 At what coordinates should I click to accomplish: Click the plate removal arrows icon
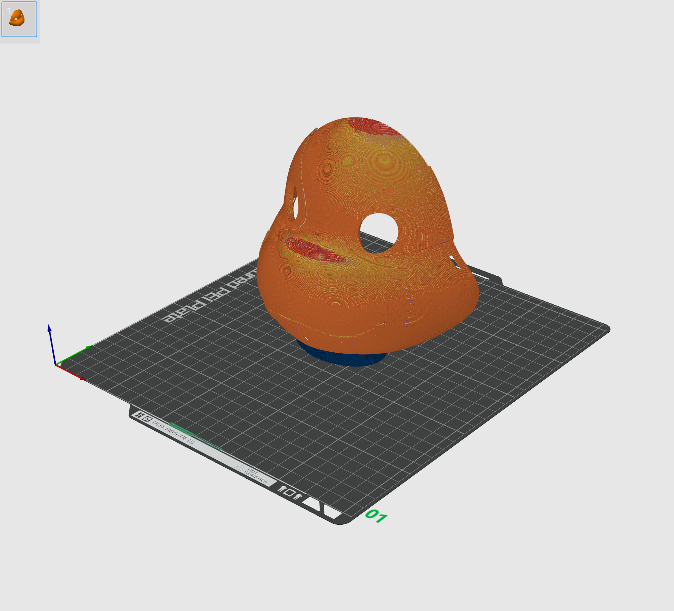pyautogui.click(x=290, y=492)
